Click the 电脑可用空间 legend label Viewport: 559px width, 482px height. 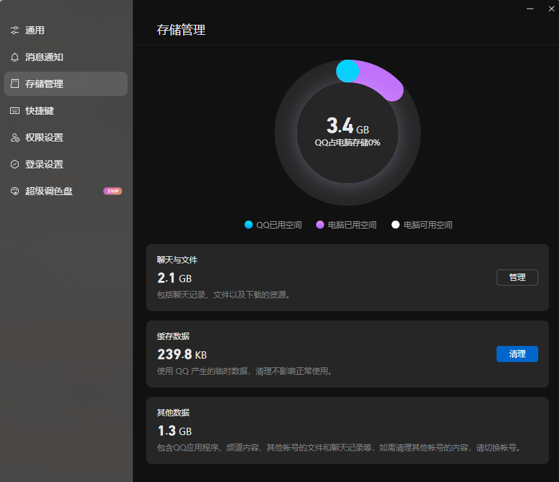[428, 225]
